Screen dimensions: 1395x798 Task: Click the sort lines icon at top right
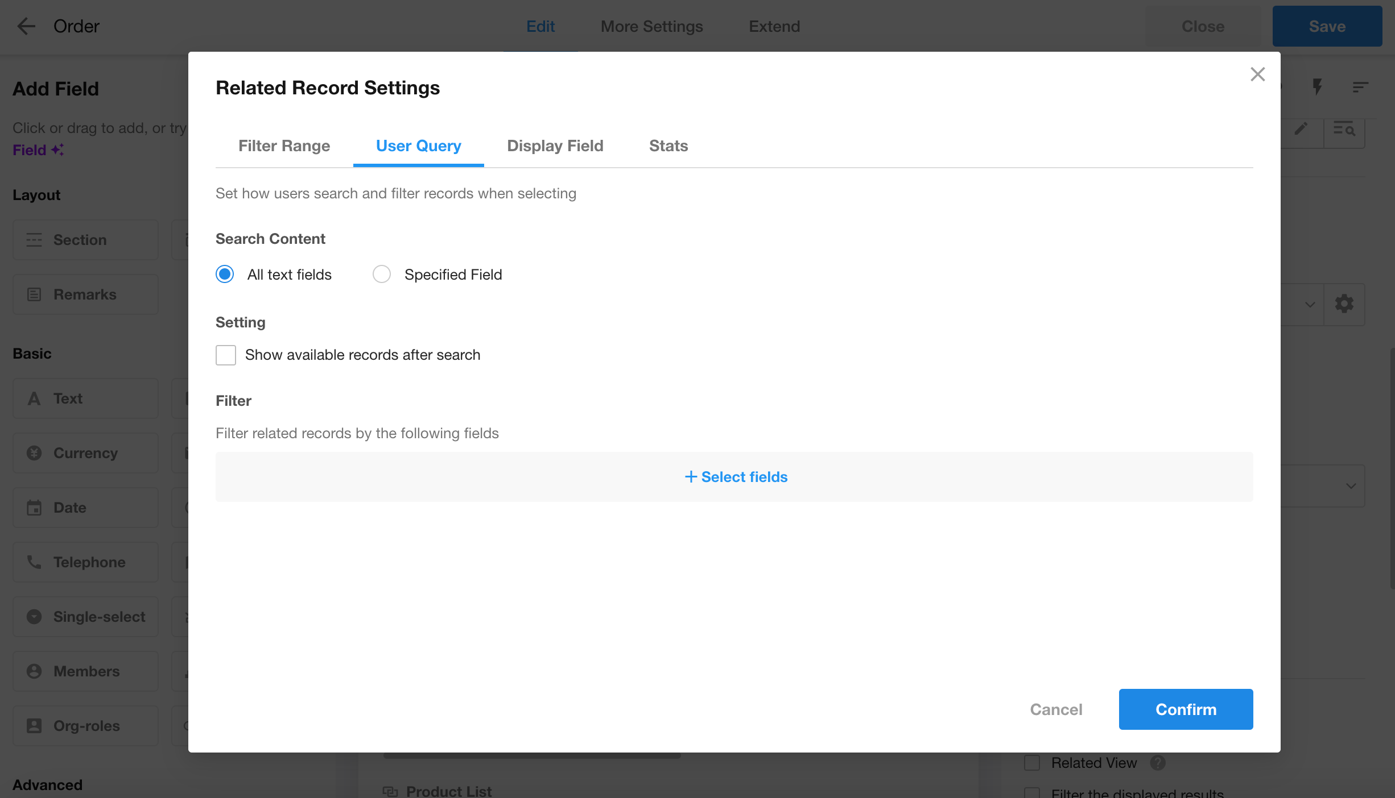click(x=1360, y=87)
